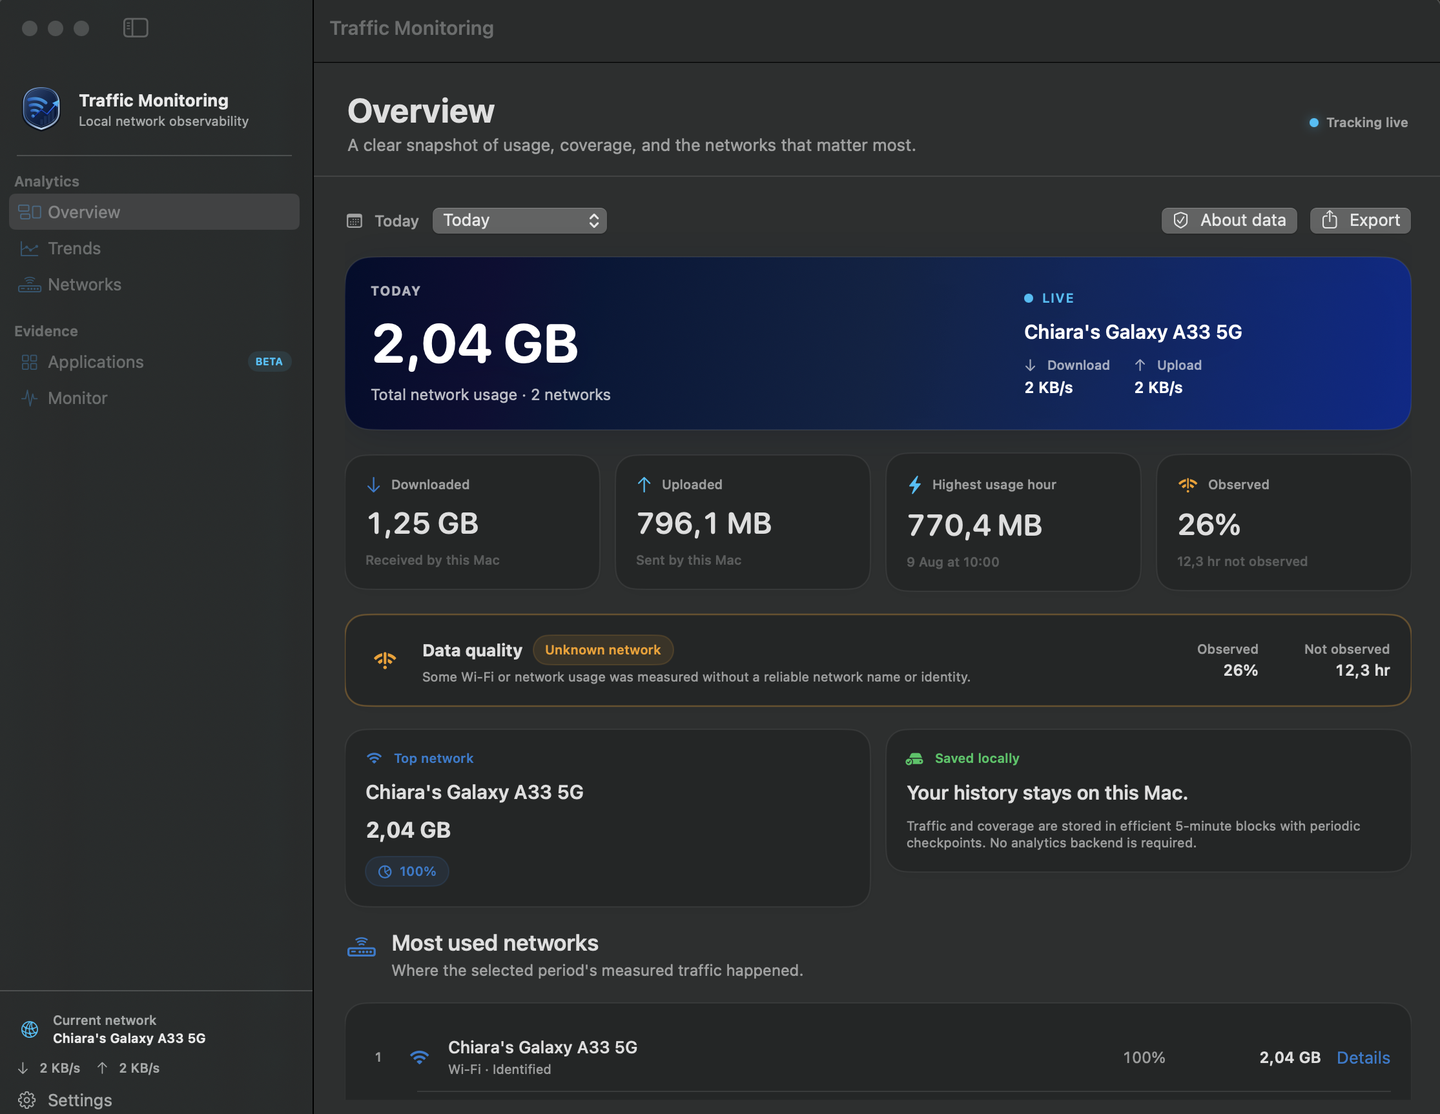Screen dimensions: 1440x1114
Task: Click the 26% value in the Observed card
Action: click(1209, 525)
